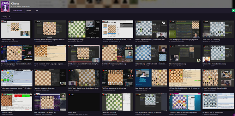The image size is (235, 116).
Task: Open the 'Best Titled Arena Stream' thumbnail
Action: click(117, 53)
